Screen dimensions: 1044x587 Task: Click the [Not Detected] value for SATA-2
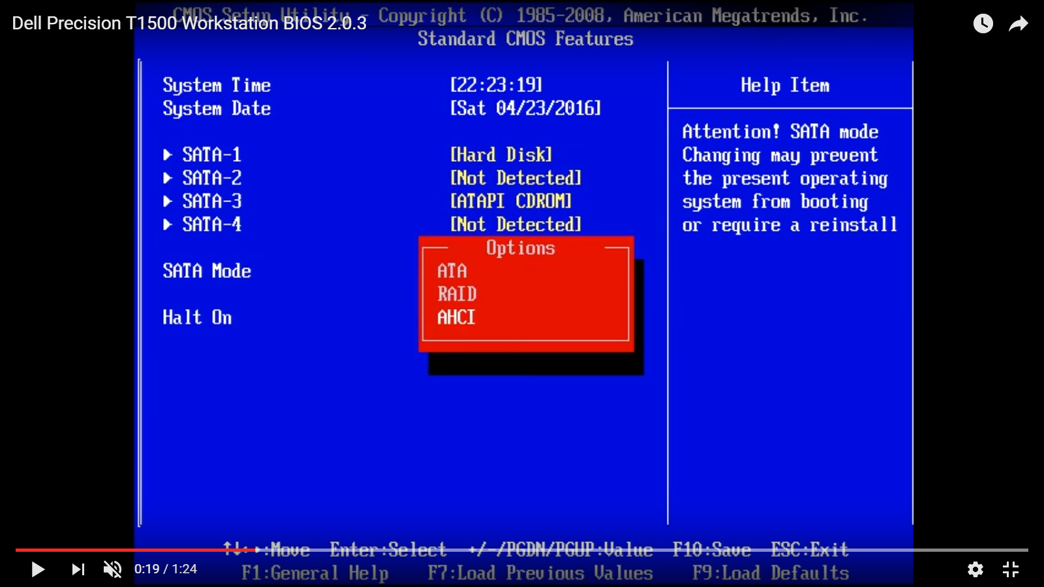point(515,178)
